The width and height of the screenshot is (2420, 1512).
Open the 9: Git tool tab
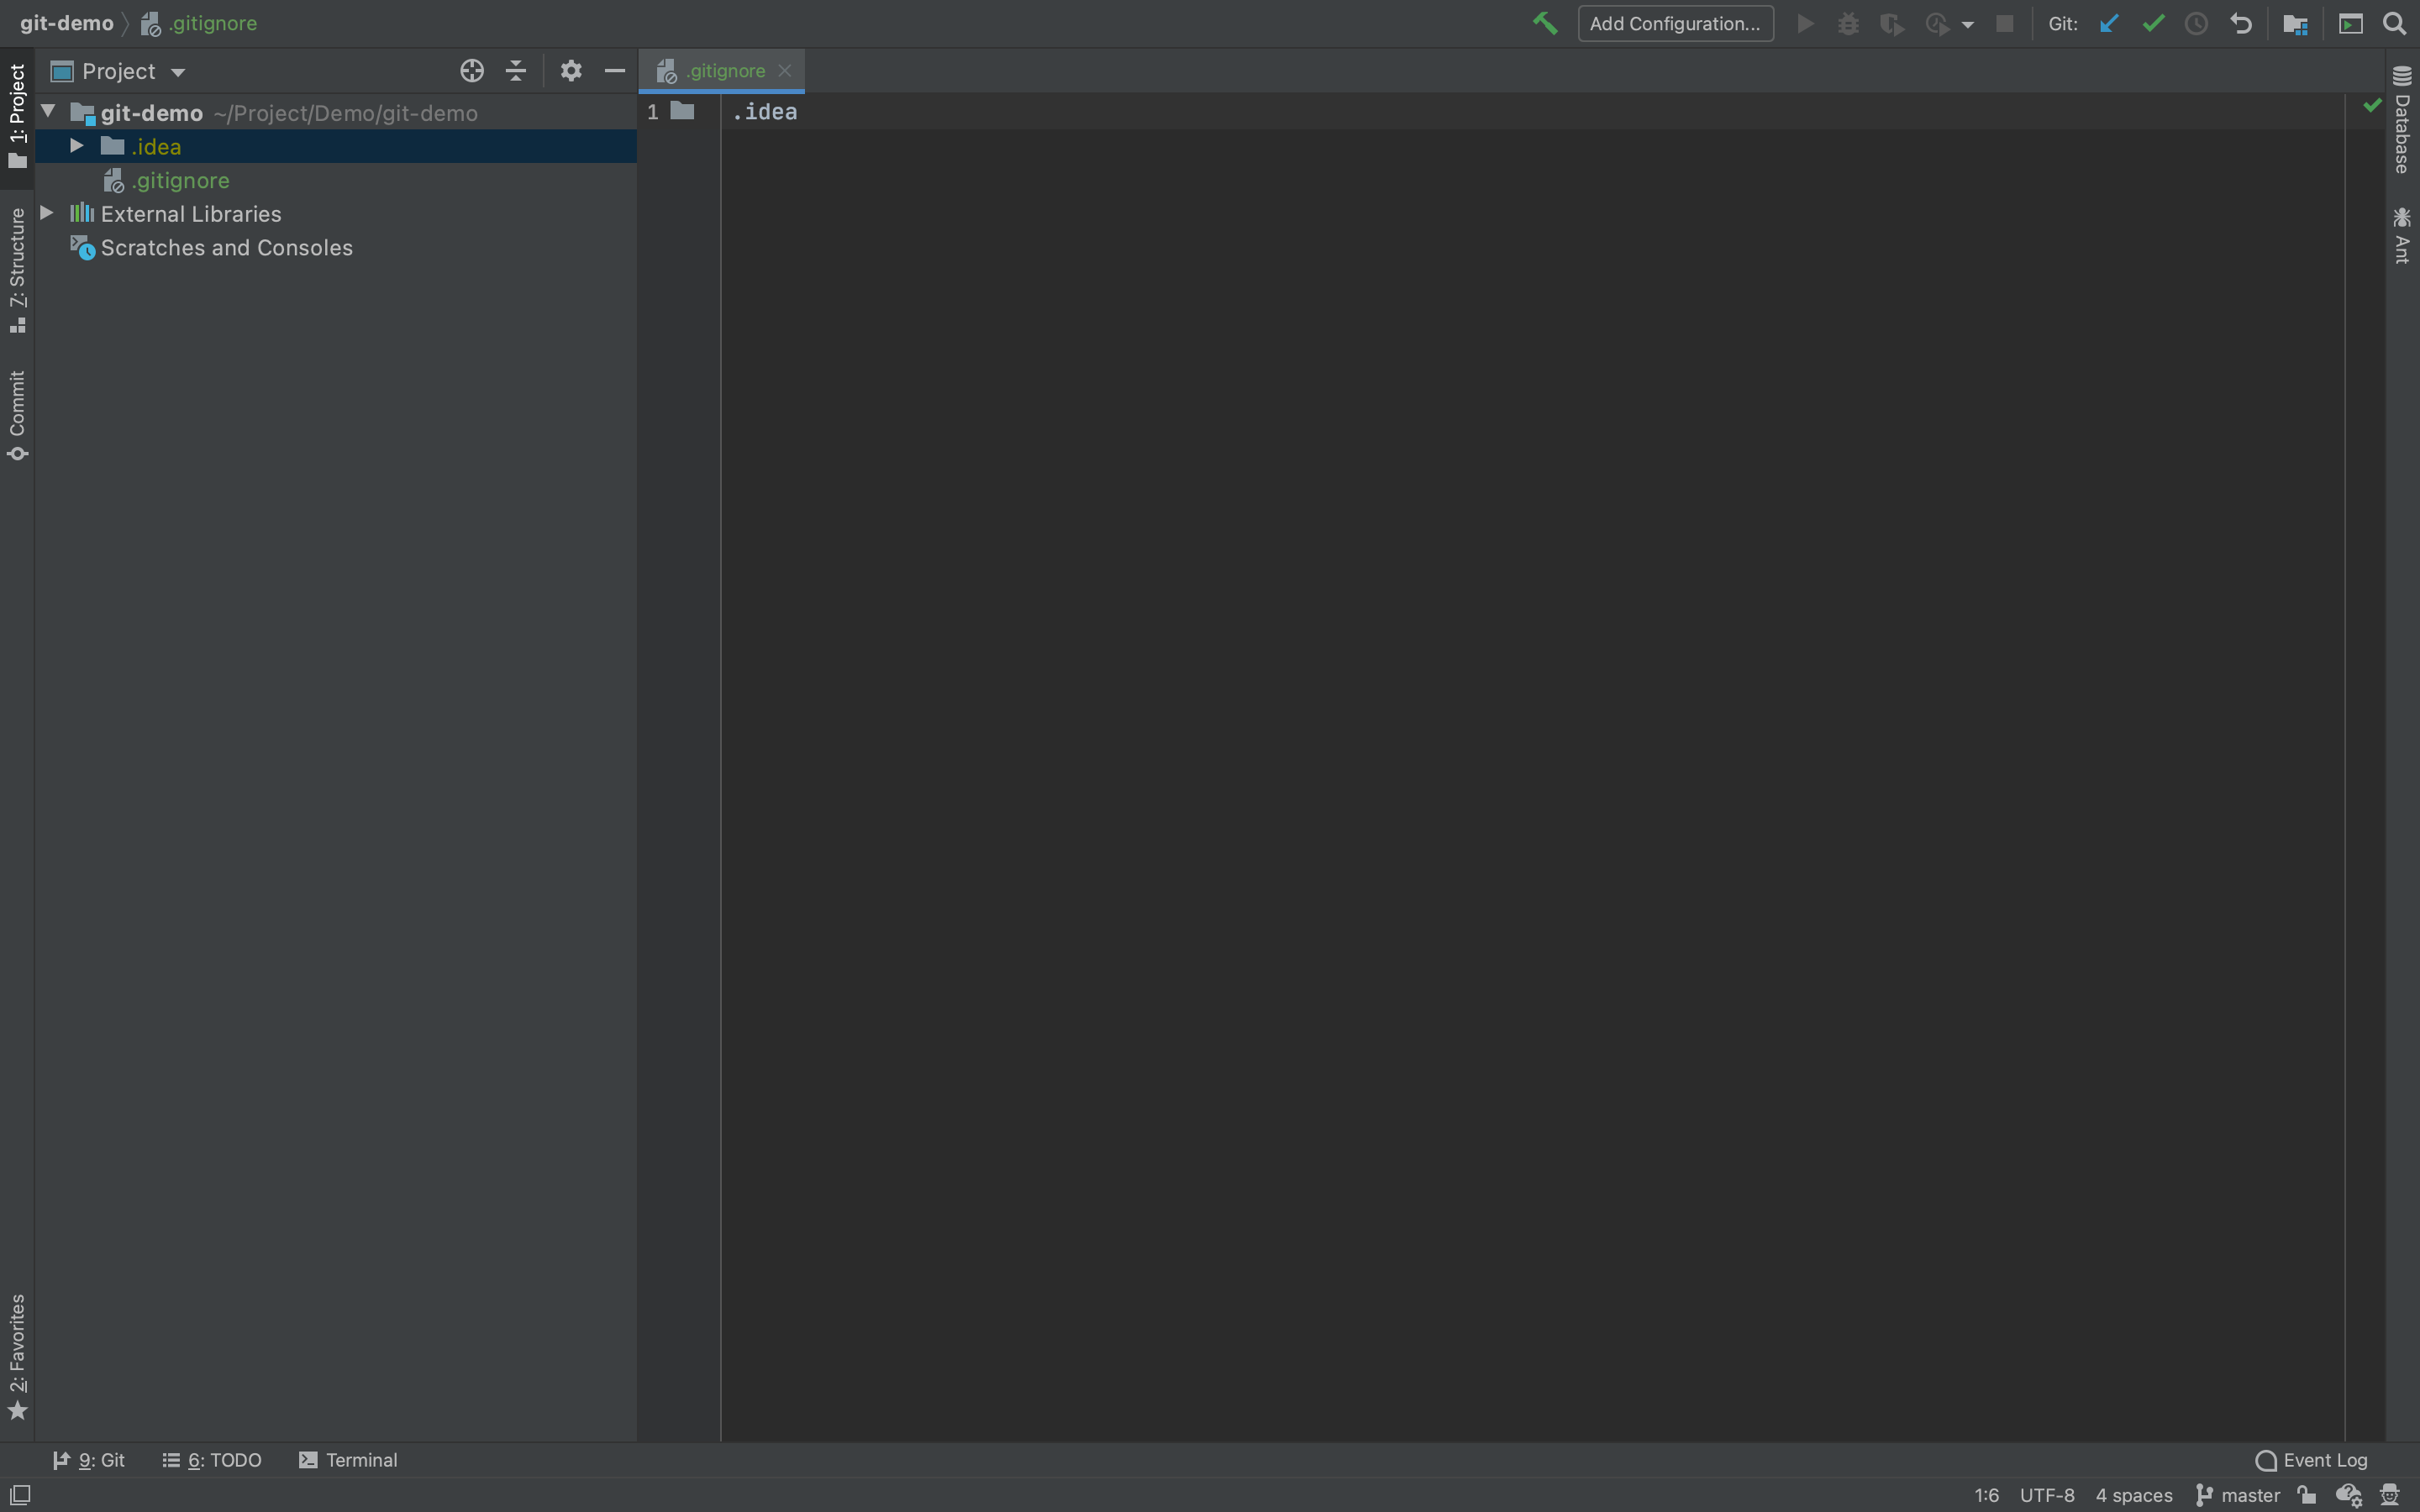89,1460
